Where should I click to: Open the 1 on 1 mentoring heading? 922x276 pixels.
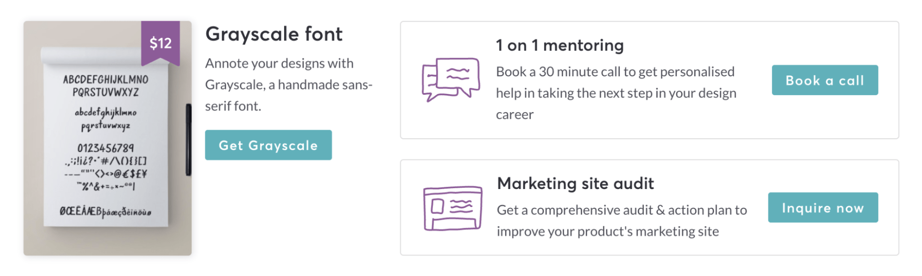[x=559, y=45]
